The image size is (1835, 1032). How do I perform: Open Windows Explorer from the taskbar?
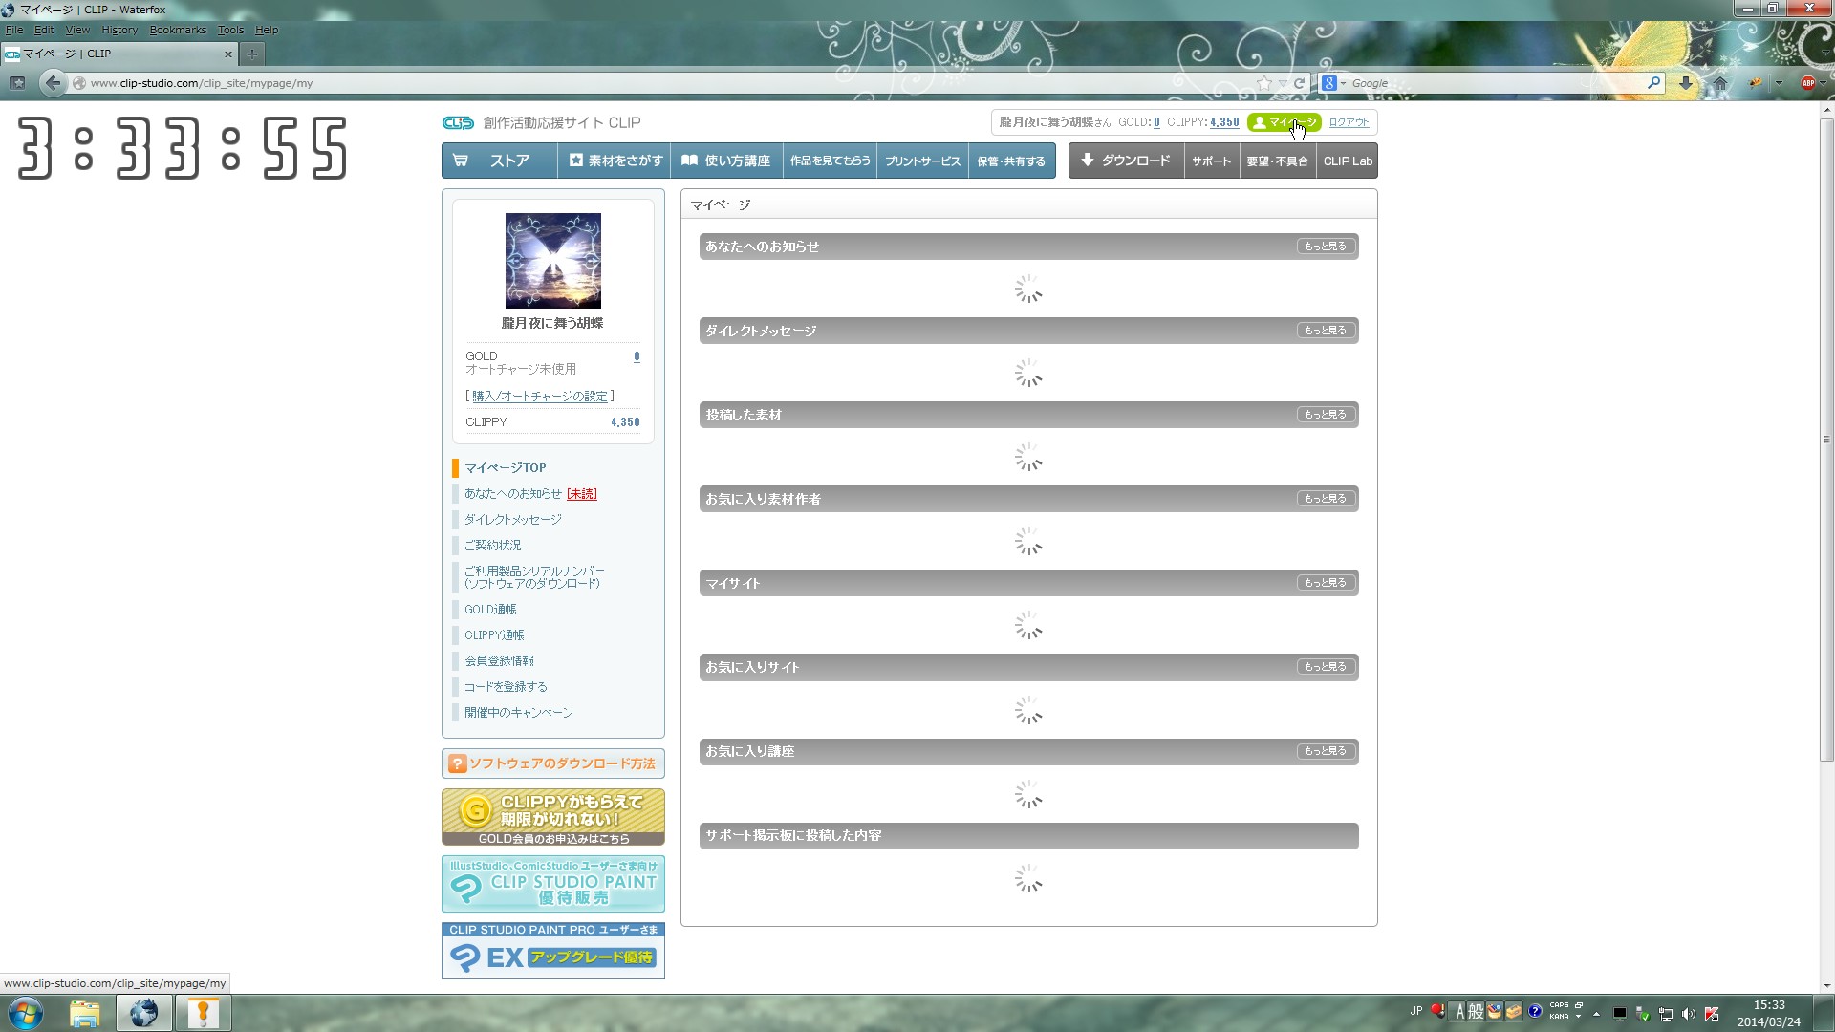click(84, 1013)
